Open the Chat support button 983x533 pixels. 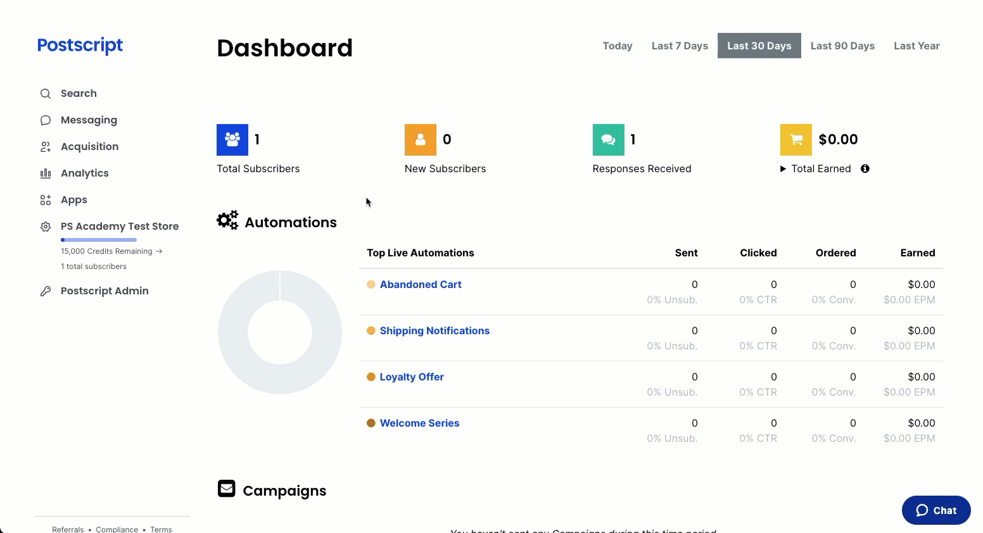coord(936,510)
